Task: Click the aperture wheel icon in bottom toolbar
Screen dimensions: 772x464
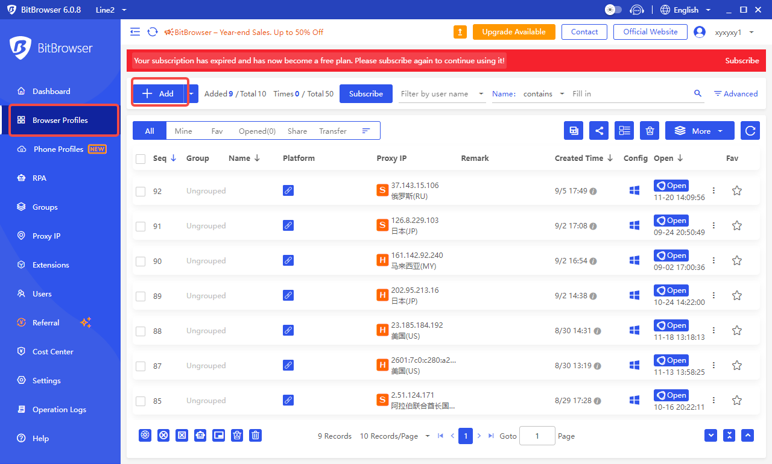Action: tap(145, 435)
